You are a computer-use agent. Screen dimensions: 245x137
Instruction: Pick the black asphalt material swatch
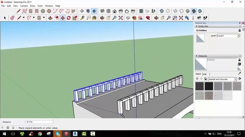pyautogui.click(x=209, y=86)
